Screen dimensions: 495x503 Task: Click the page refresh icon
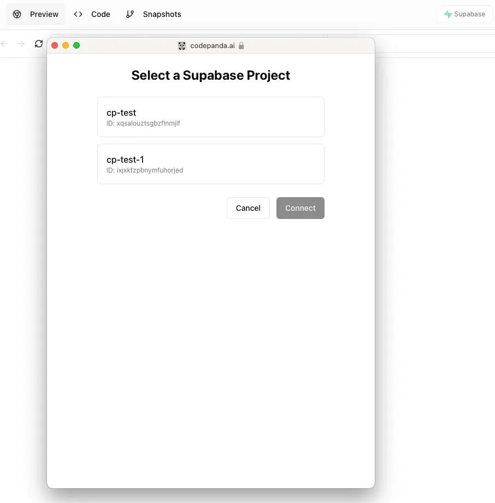point(39,44)
